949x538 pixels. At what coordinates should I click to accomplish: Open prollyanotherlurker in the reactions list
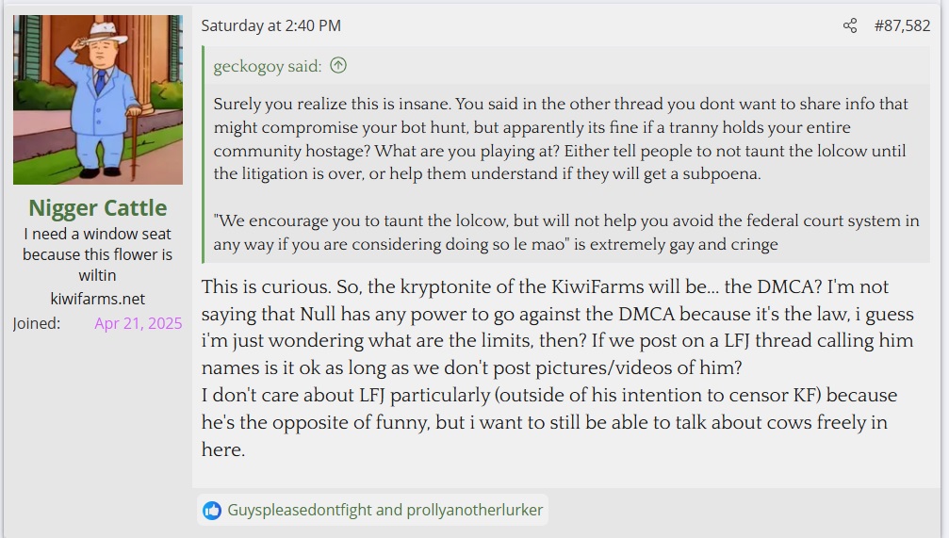click(x=473, y=510)
